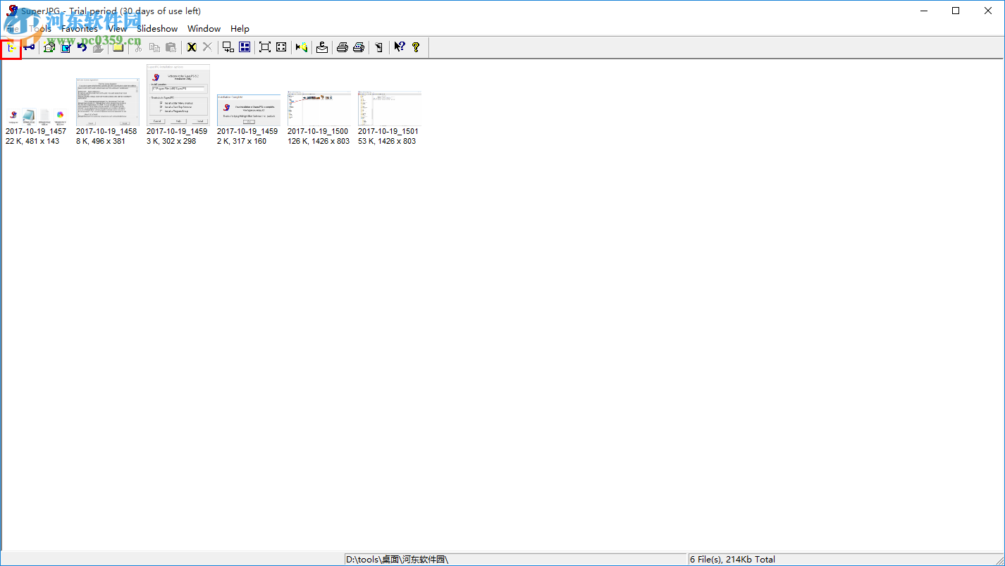Open the Favorites menu
Viewport: 1005px width, 566px height.
tap(80, 29)
